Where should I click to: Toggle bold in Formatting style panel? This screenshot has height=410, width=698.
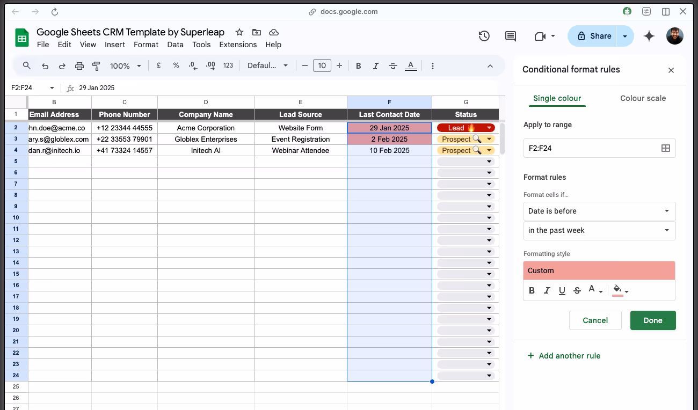pos(532,290)
